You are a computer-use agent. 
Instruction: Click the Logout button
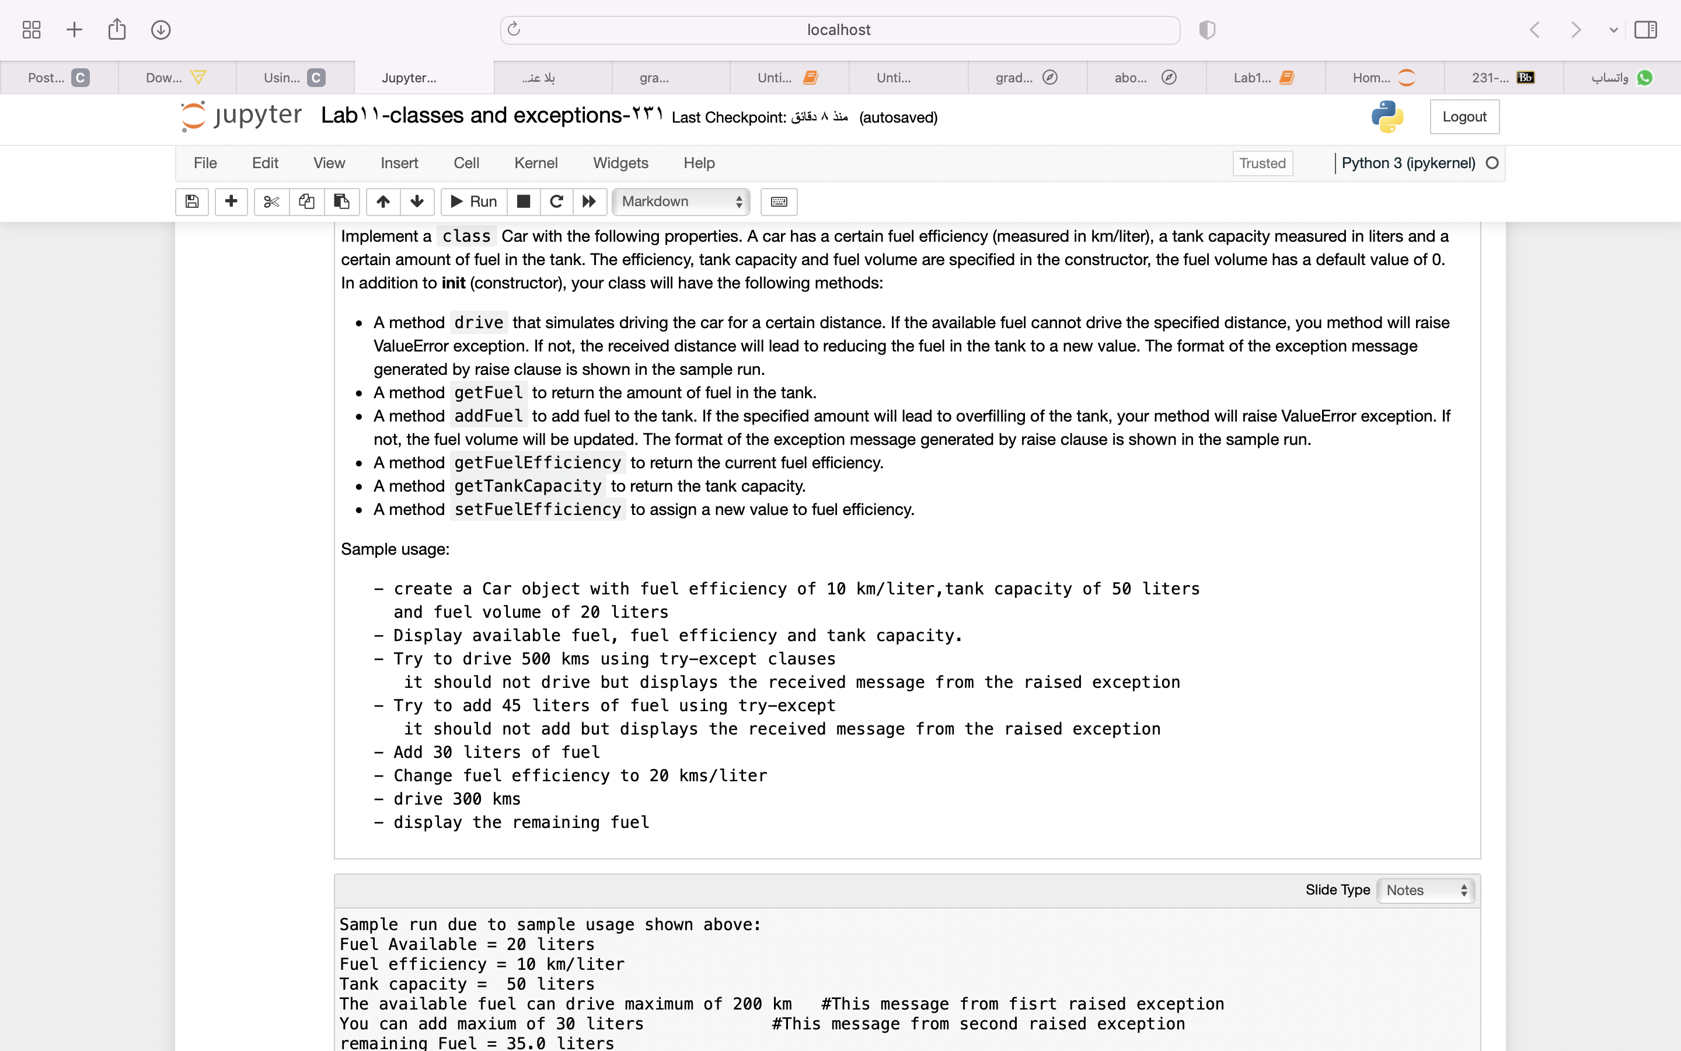pos(1464,117)
